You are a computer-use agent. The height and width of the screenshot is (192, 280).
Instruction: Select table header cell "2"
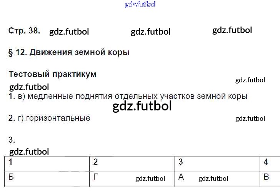132,162
